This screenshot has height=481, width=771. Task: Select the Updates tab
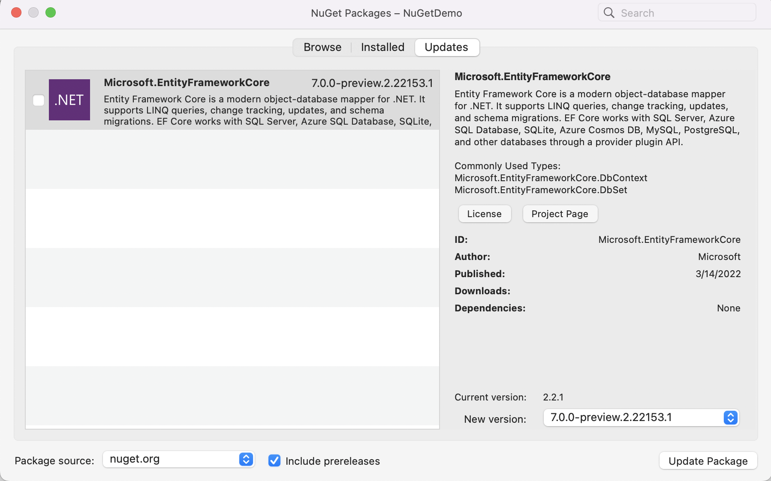446,47
